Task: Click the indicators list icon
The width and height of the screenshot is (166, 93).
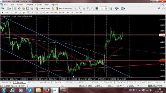Action: pos(111,9)
